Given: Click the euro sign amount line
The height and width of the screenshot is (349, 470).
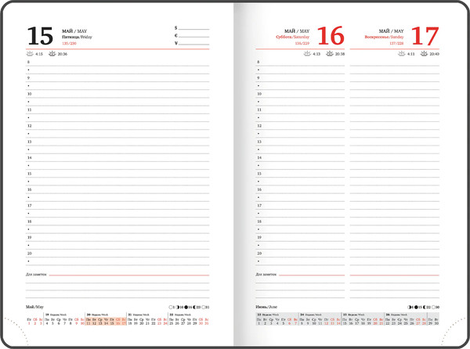Looking at the screenshot, I should click(193, 37).
